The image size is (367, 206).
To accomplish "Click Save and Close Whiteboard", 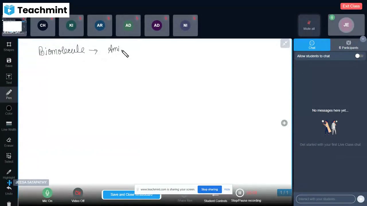I will pyautogui.click(x=132, y=195).
